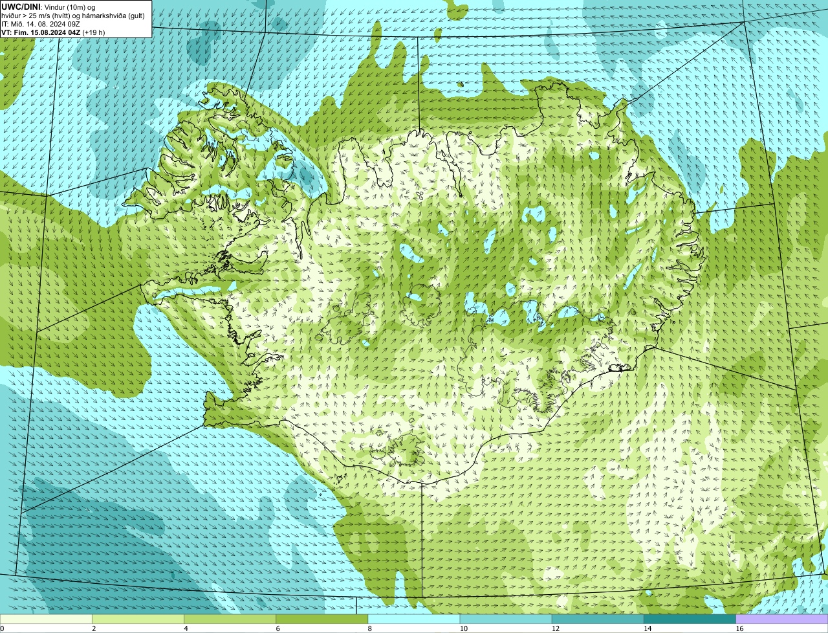This screenshot has width=828, height=633.
Task: Click the legend scale label '0'
Action: (x=3, y=628)
